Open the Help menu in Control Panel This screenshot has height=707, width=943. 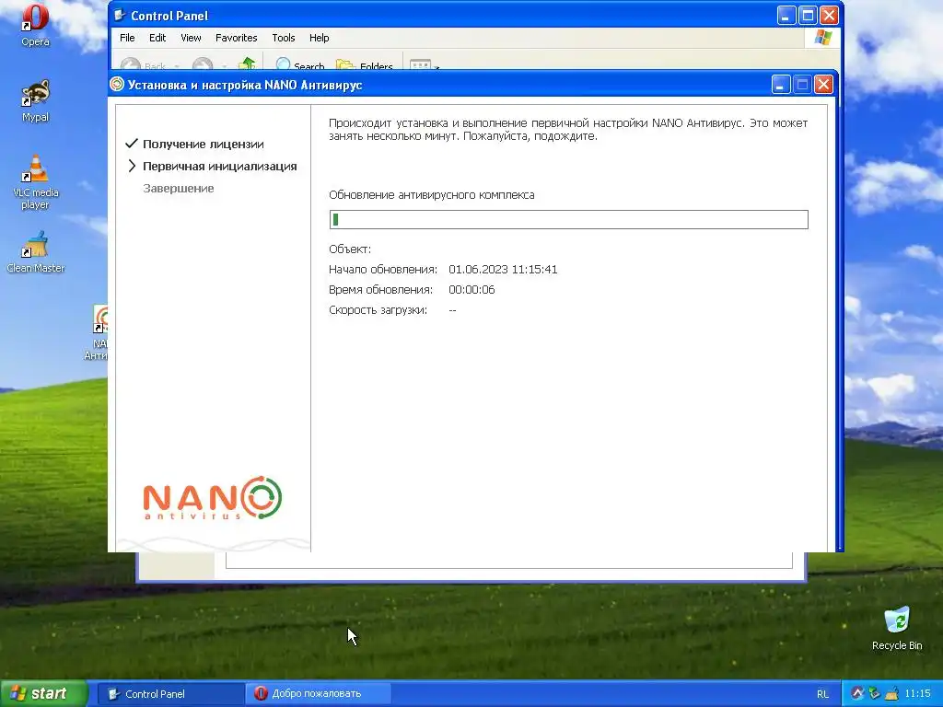320,38
